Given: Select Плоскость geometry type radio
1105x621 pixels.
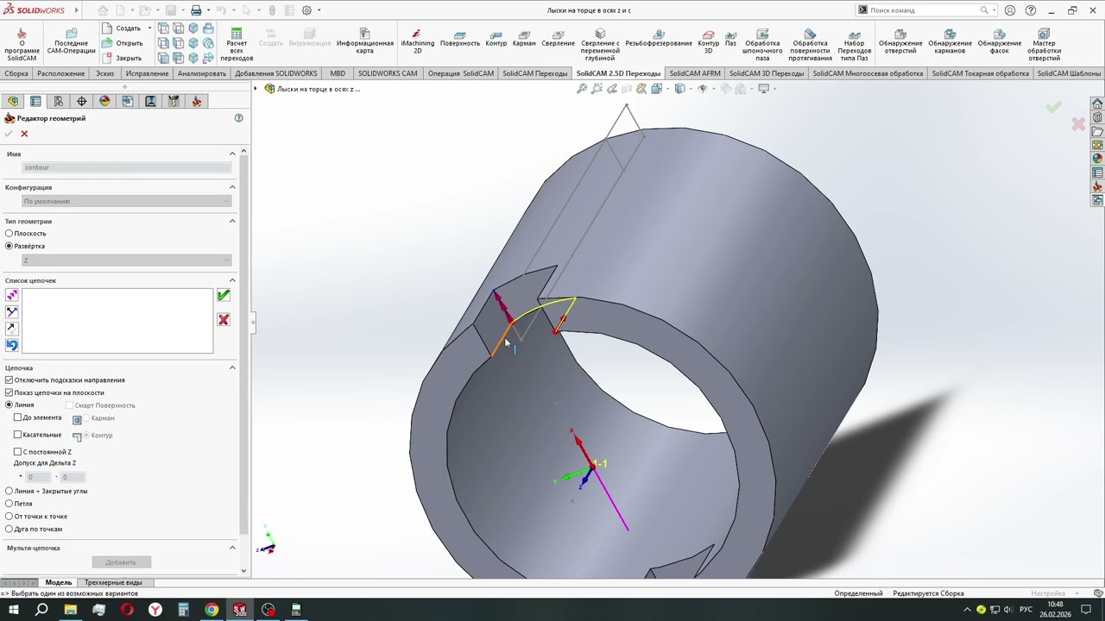Looking at the screenshot, I should pyautogui.click(x=9, y=234).
